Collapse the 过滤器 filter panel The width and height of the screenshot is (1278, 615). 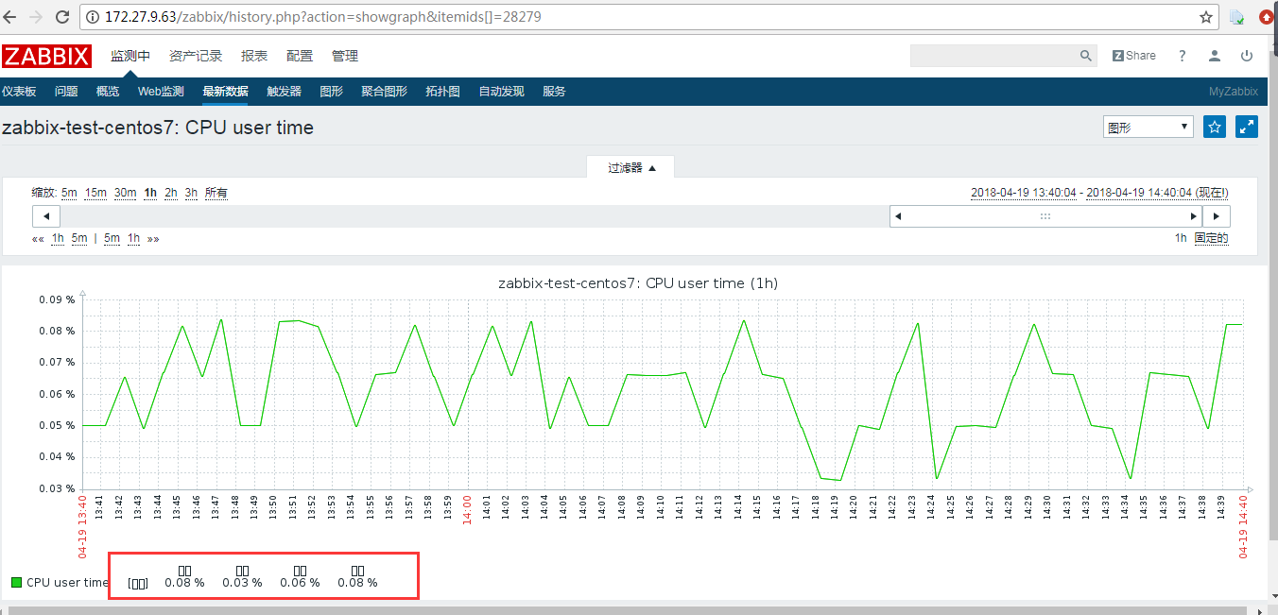click(630, 166)
